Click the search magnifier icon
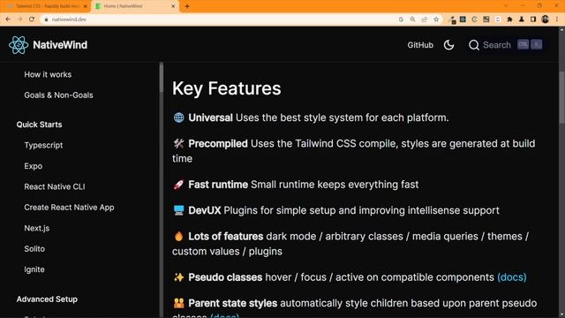This screenshot has height=318, width=565. click(474, 45)
